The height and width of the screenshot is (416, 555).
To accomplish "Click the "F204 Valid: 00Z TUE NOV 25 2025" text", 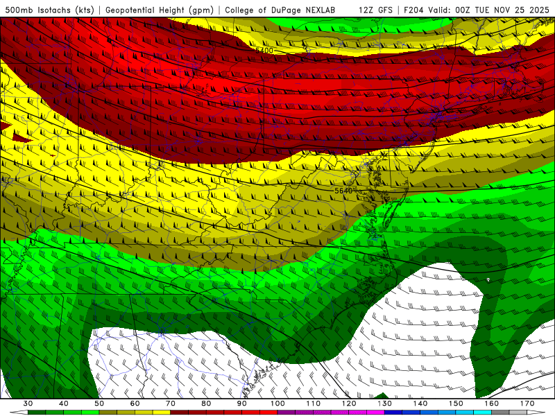I will (x=477, y=10).
